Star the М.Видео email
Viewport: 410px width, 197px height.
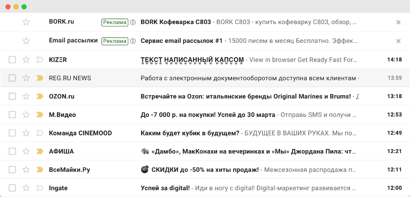pos(26,115)
